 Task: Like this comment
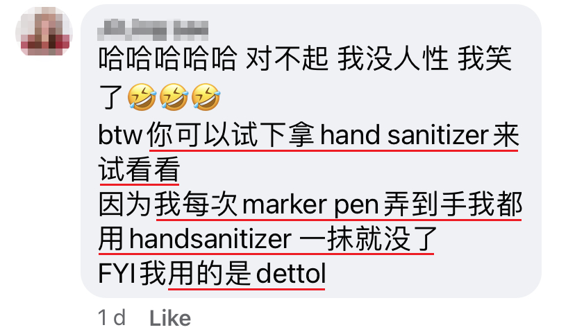tap(170, 317)
